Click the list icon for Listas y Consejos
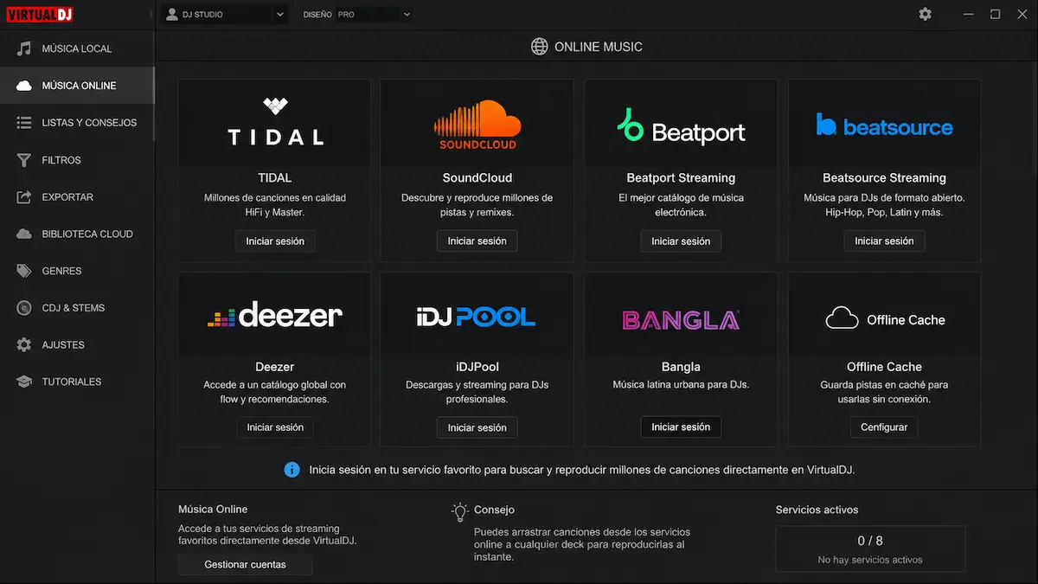This screenshot has width=1038, height=584. pos(24,123)
